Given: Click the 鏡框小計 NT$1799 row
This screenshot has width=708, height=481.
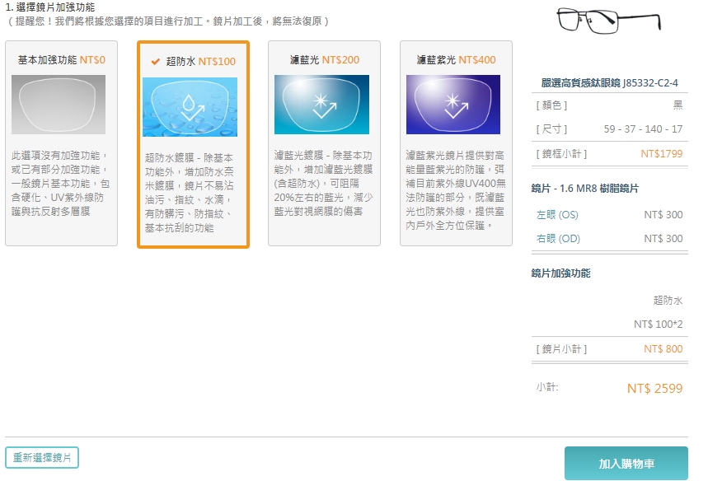Looking at the screenshot, I should pos(609,153).
